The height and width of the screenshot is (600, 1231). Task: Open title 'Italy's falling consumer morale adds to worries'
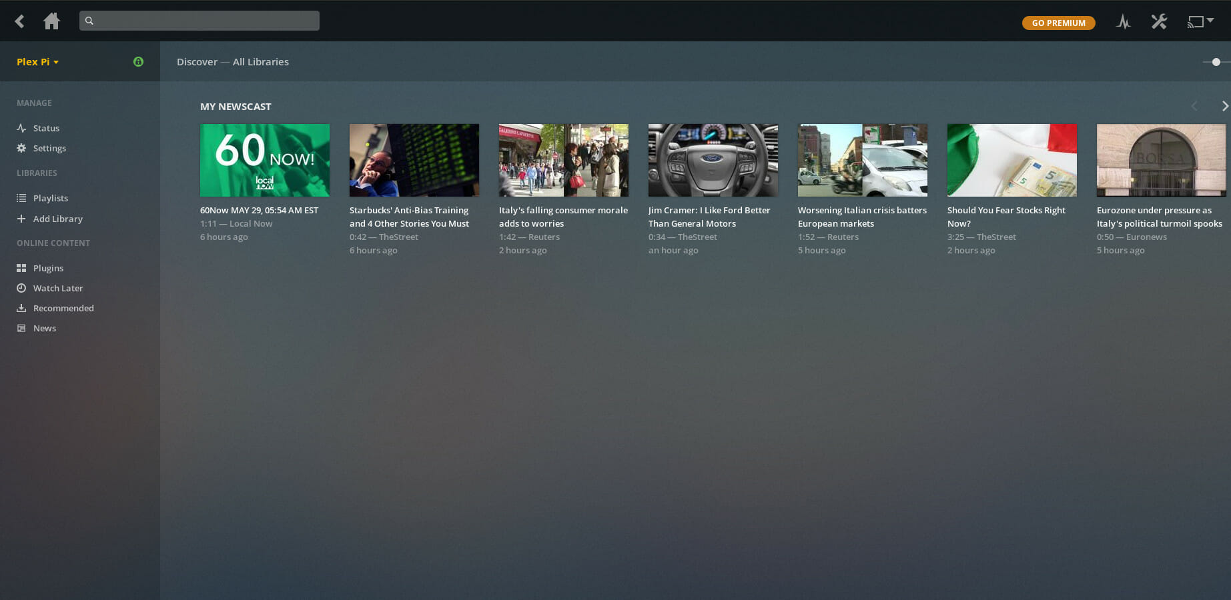[564, 217]
